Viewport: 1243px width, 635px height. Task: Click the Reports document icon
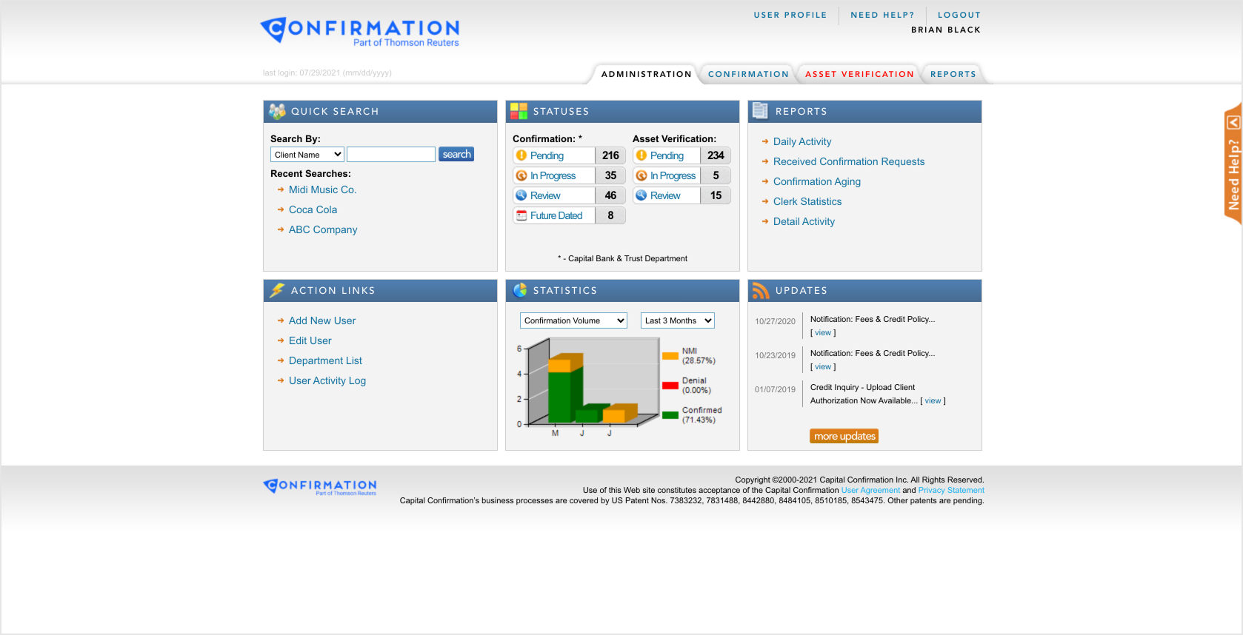click(760, 111)
